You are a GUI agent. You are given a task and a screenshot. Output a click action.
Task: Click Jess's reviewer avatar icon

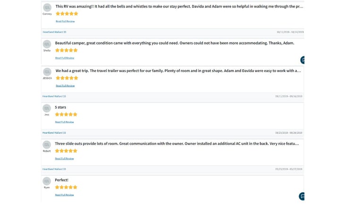pos(47,108)
